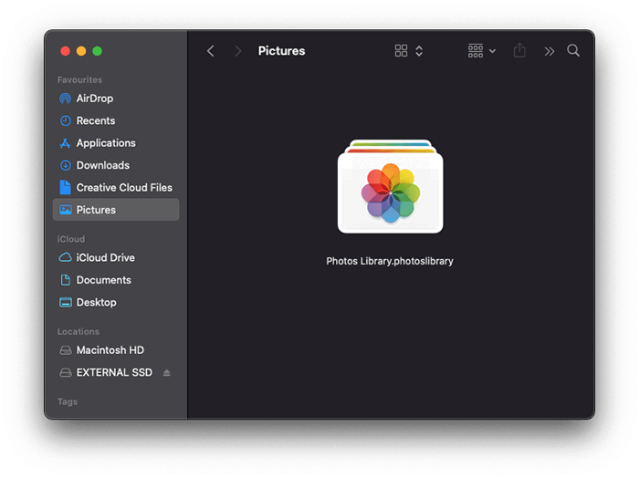Click the Downloads arrow icon

tap(65, 165)
